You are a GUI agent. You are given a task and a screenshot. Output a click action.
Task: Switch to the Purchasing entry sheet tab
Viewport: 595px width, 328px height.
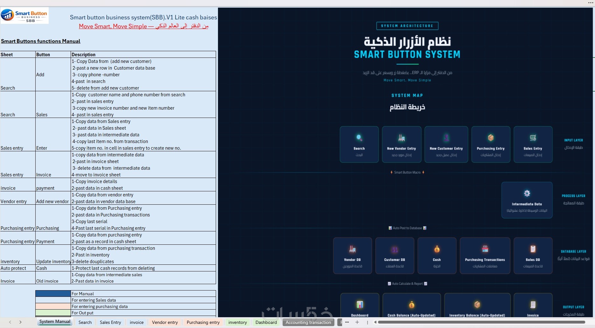tap(203, 322)
